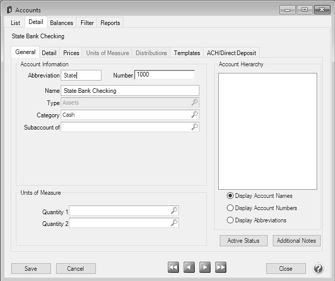Open Additional Notes

coord(296,241)
